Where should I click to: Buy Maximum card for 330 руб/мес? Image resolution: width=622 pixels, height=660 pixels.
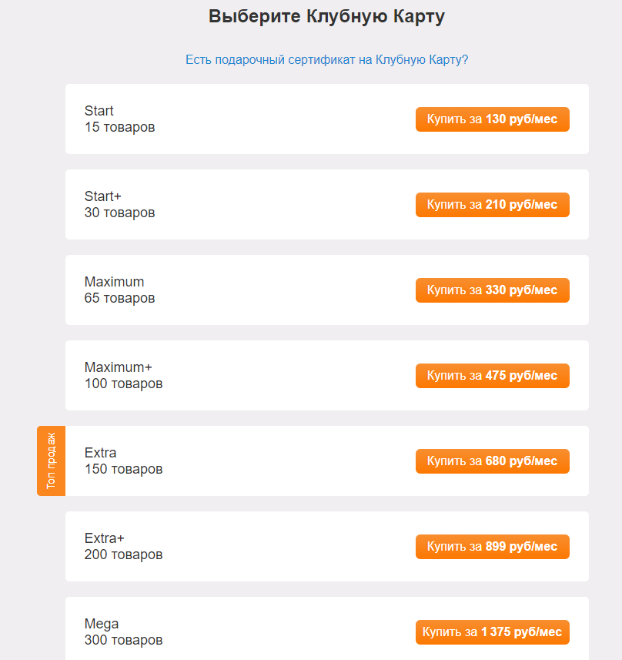(492, 290)
